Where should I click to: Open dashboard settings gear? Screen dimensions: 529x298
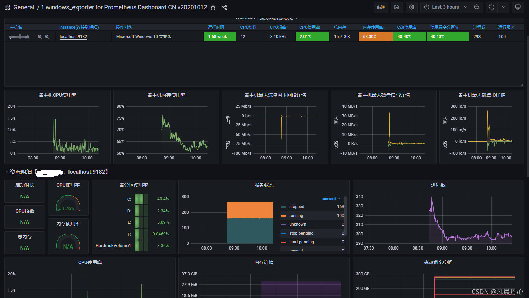pyautogui.click(x=412, y=7)
